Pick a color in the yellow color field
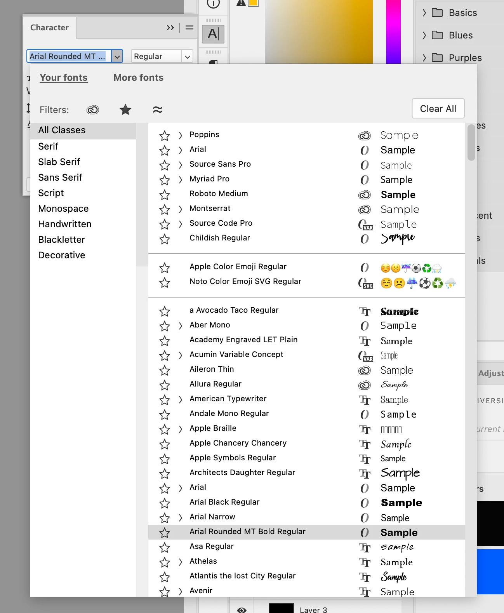The image size is (504, 613). pos(318,31)
